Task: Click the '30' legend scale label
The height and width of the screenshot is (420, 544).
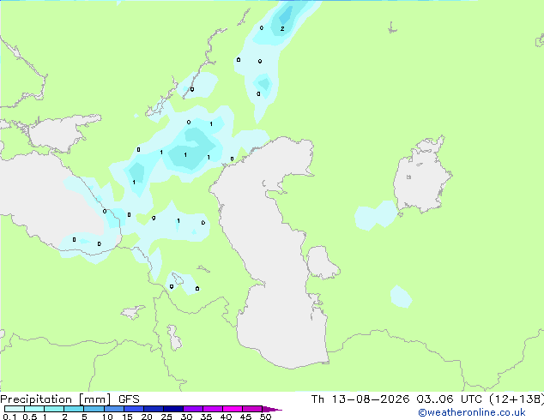Action: tap(186, 417)
